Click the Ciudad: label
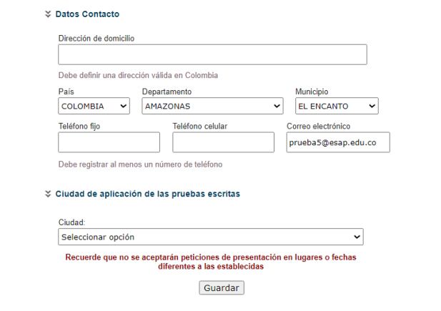The image size is (441, 311). click(70, 222)
